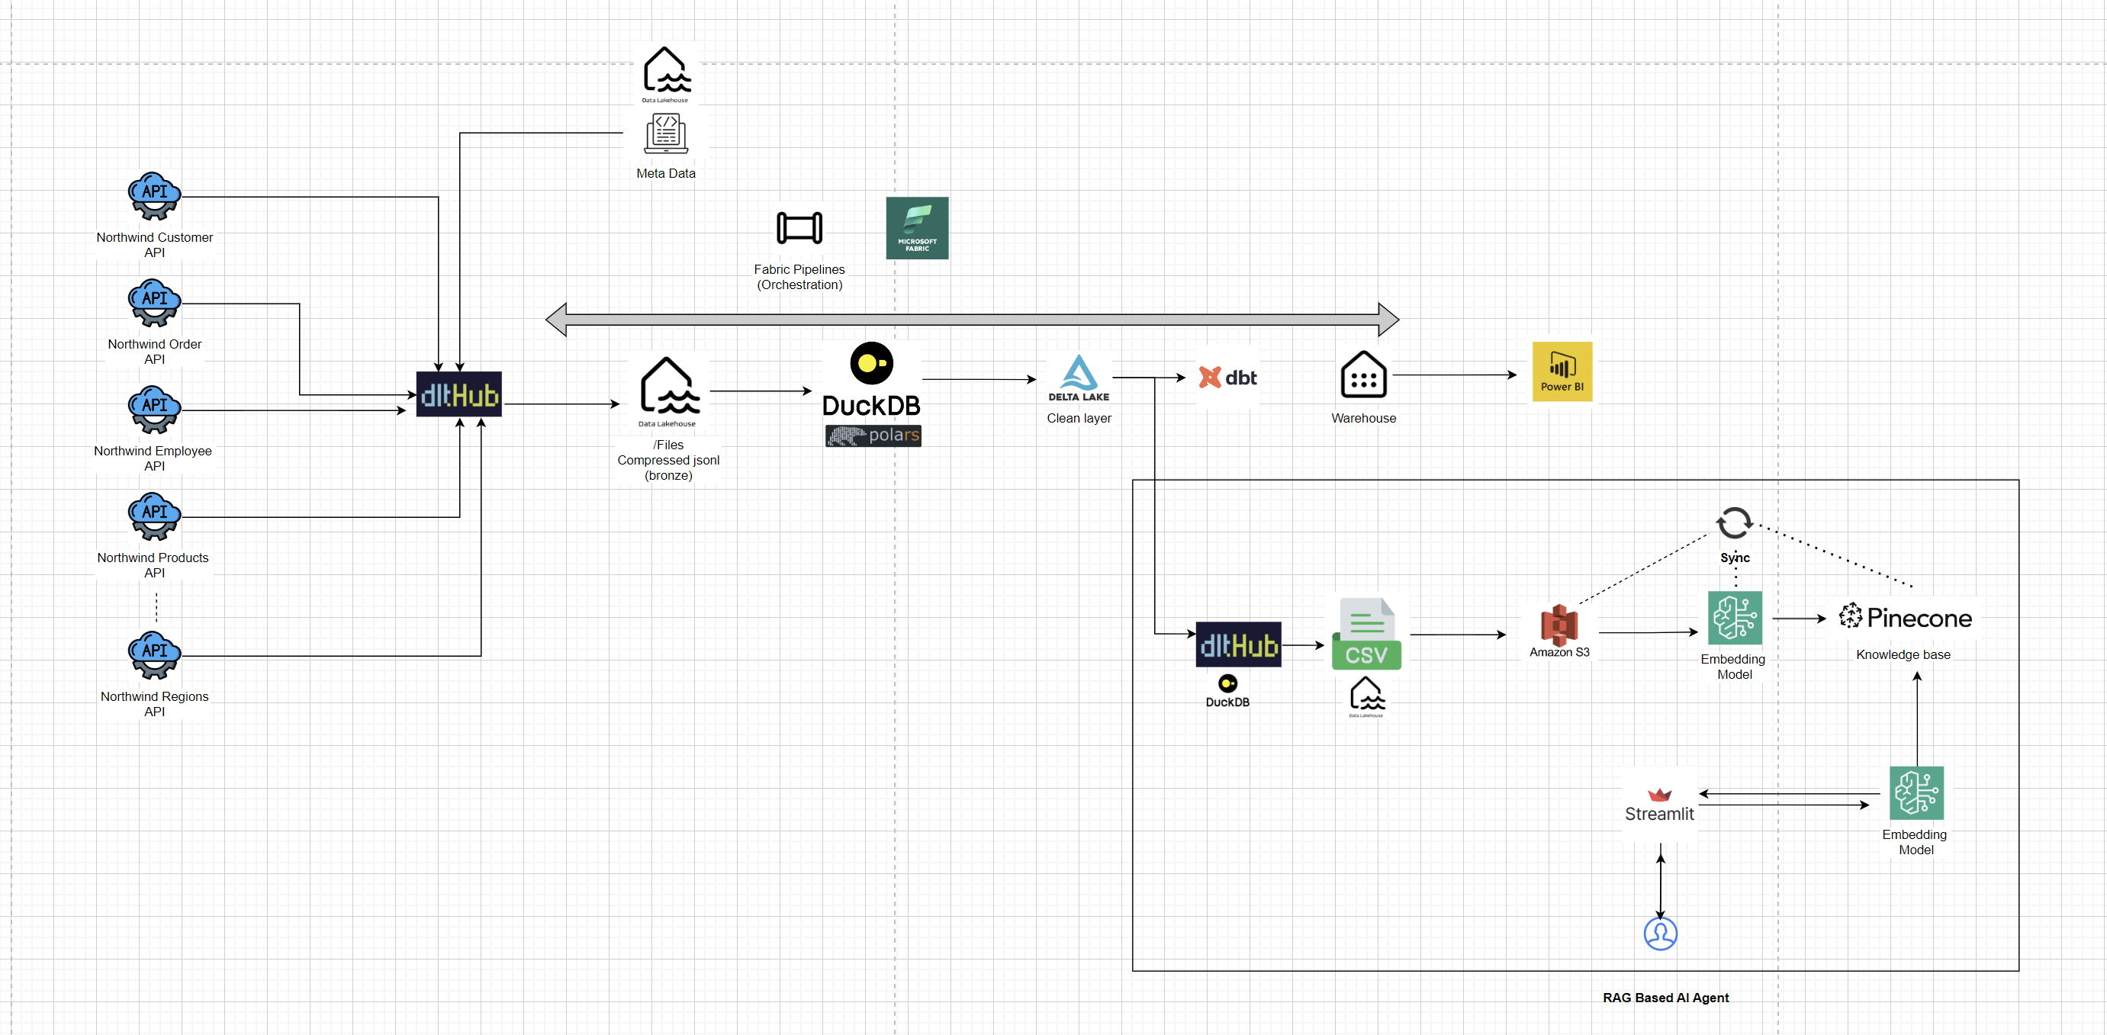The width and height of the screenshot is (2107, 1035).
Task: Select the Microsoft Fabric icon
Action: click(917, 229)
